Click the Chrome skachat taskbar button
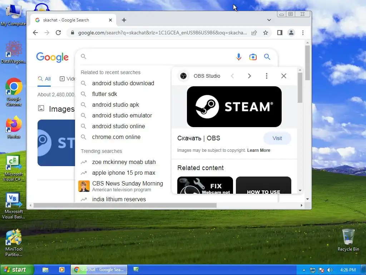 point(99,270)
